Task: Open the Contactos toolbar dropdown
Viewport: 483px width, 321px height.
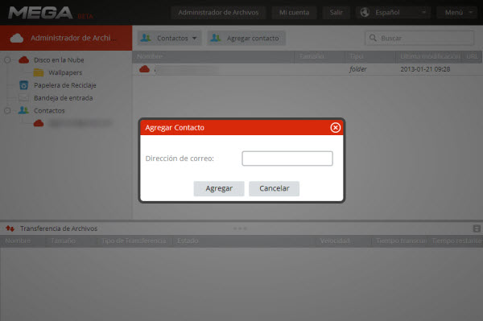Action: pyautogui.click(x=169, y=38)
